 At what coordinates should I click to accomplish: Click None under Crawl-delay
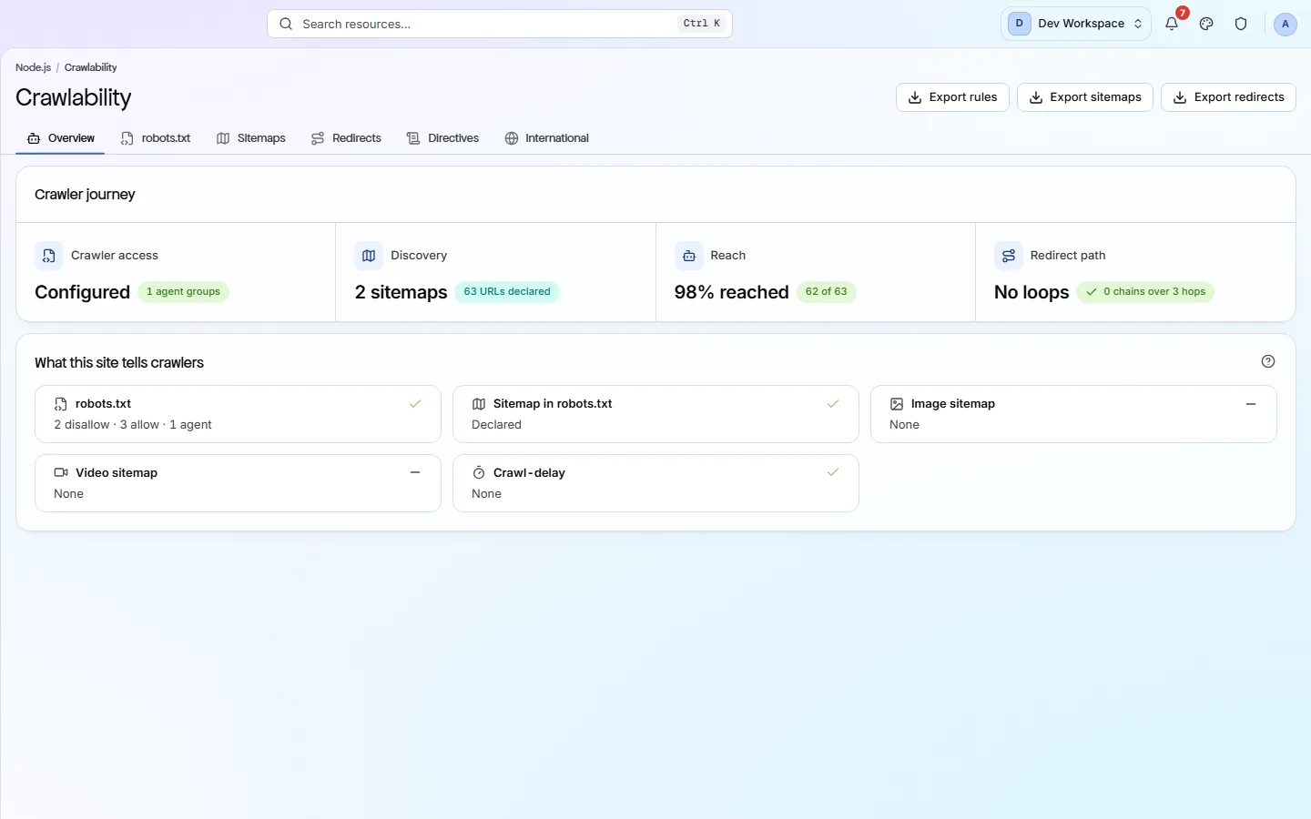486,494
